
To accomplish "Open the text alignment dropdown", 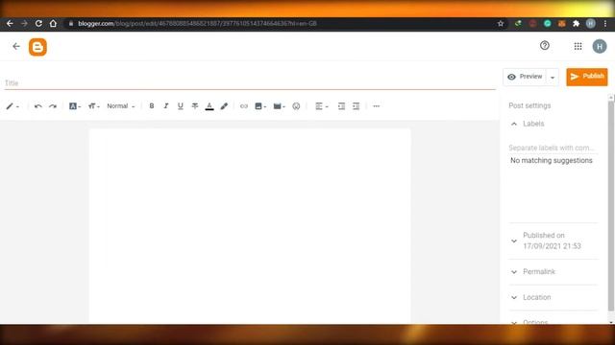I will [x=322, y=106].
